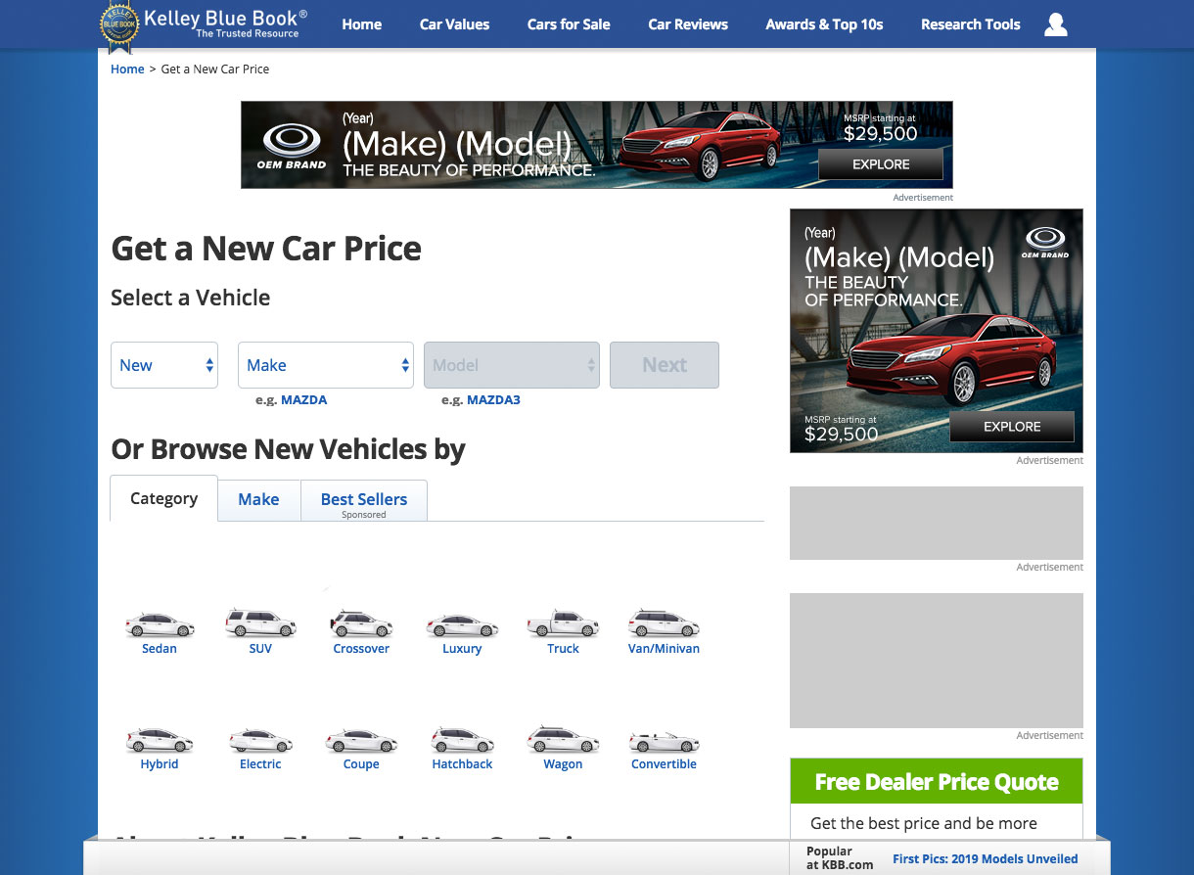Click the OEM Brand logo in top banner
Viewport: 1194px width, 875px height.
292,147
